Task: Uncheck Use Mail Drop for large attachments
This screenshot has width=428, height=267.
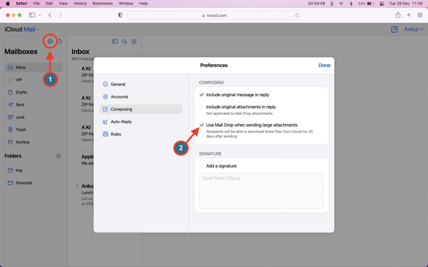Action: [202, 125]
